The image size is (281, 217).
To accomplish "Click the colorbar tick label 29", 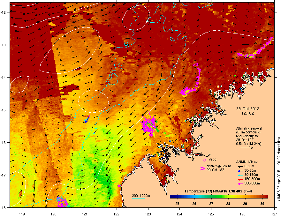I will coord(245,204).
